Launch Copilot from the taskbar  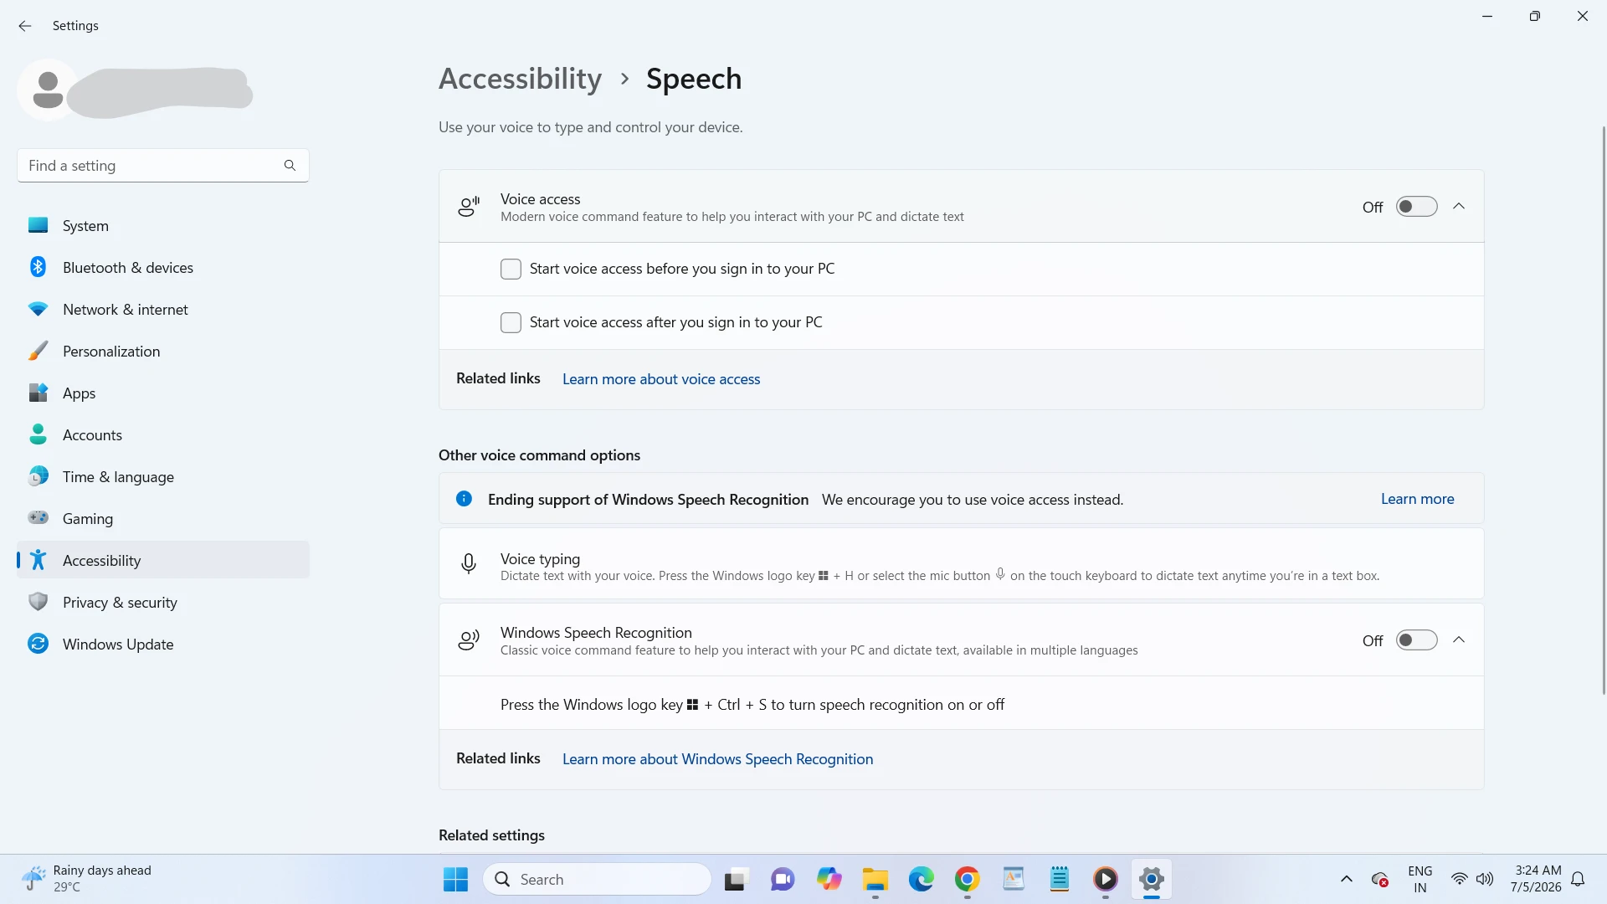coord(829,879)
